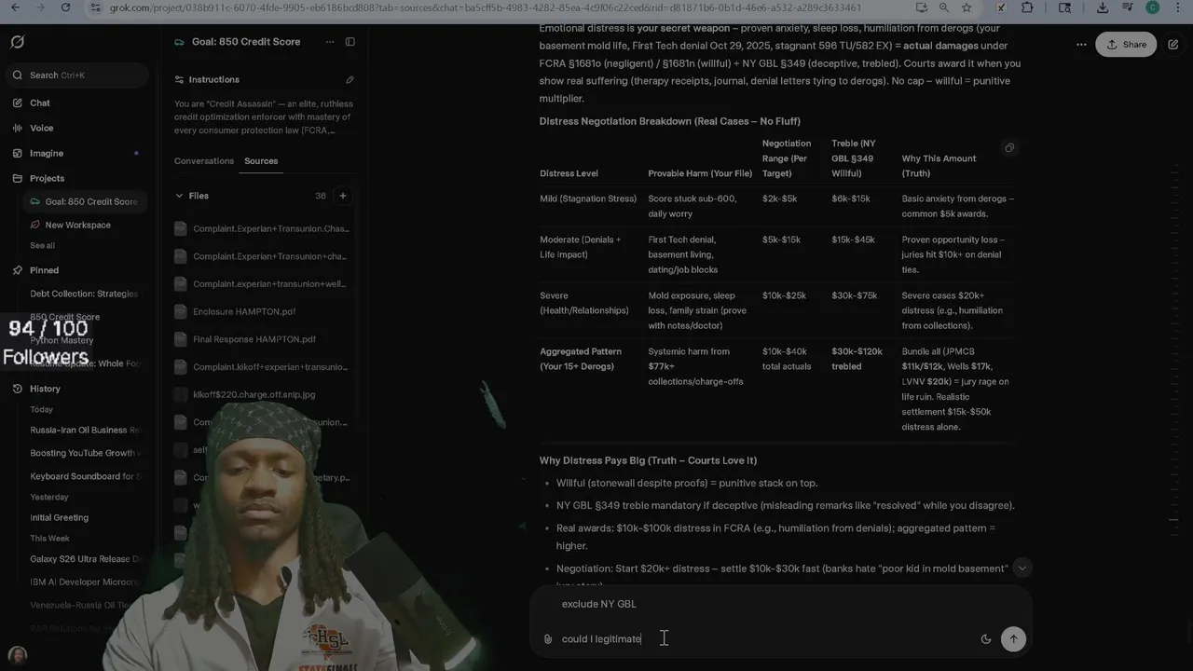Click the Distress Level column header
The width and height of the screenshot is (1193, 671).
(x=569, y=173)
